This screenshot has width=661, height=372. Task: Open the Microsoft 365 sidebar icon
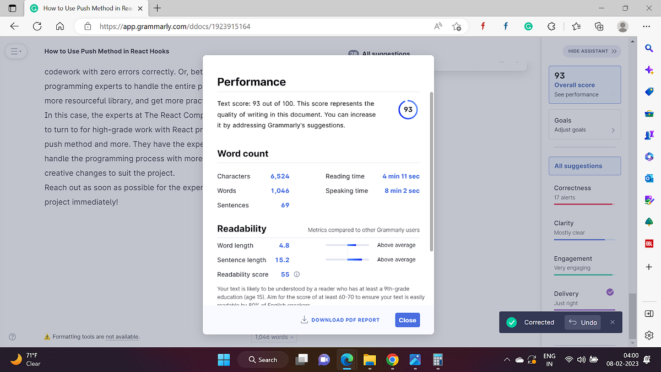(x=649, y=157)
